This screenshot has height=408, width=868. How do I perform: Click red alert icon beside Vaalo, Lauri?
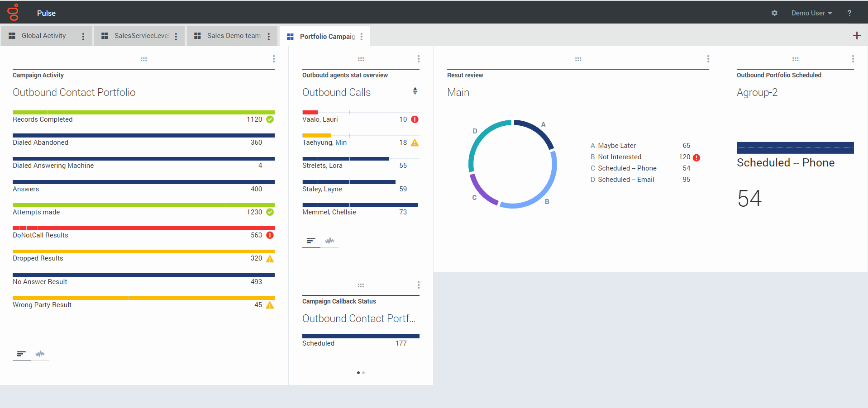pos(415,119)
